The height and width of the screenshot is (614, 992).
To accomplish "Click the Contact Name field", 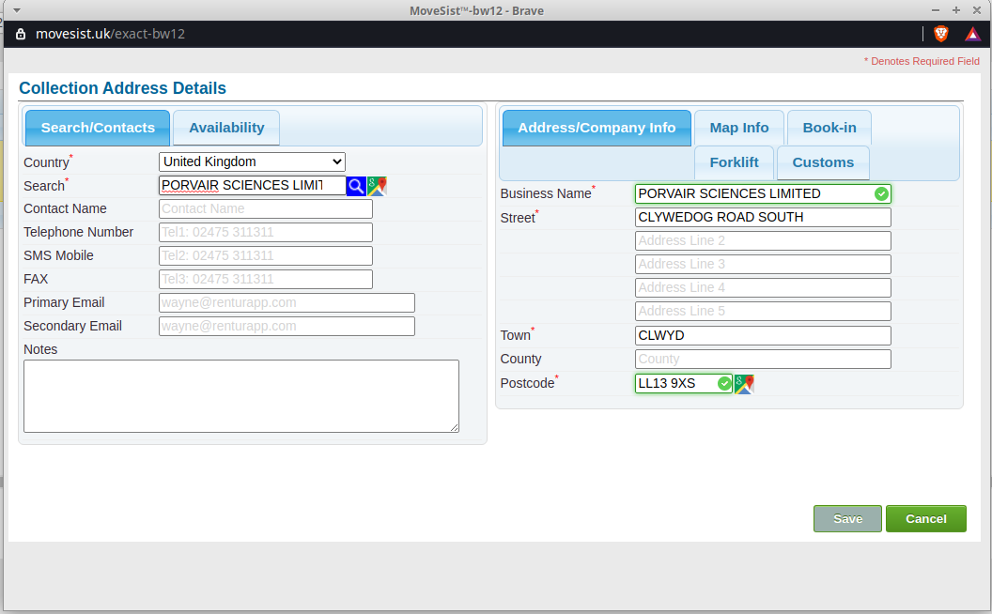I will (x=266, y=208).
